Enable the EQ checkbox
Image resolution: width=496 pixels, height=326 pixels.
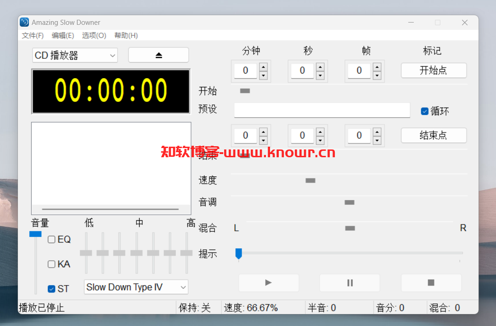51,239
